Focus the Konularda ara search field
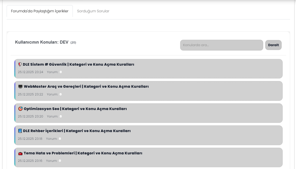This screenshot has width=296, height=169. (x=221, y=45)
